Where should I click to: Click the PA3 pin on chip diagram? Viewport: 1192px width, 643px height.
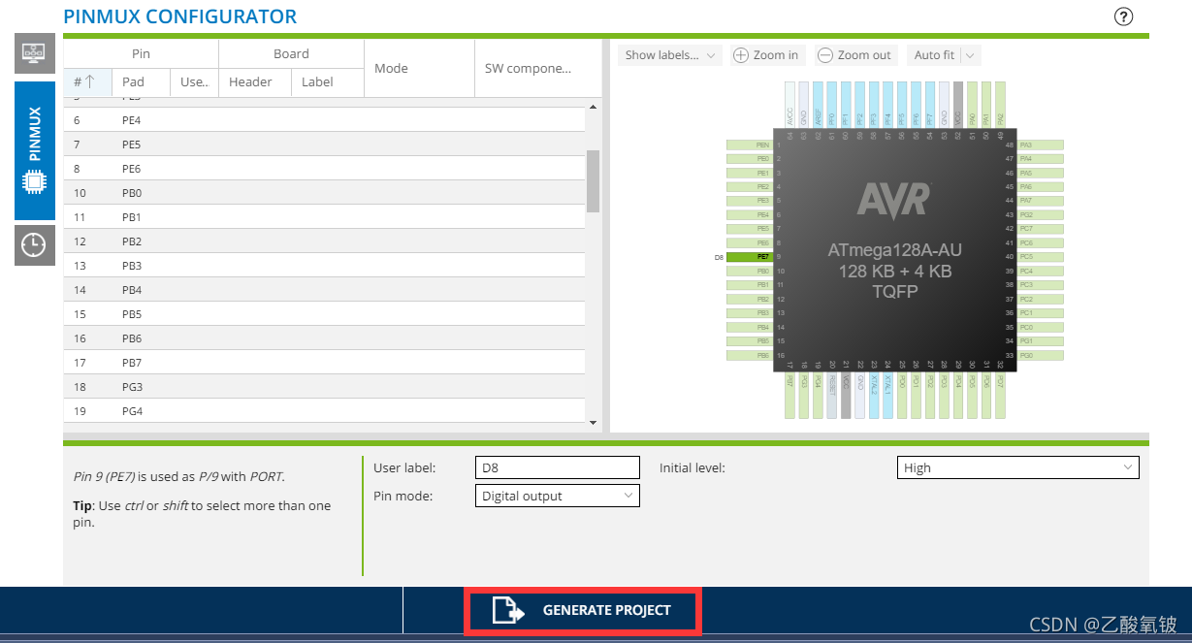tap(1041, 145)
